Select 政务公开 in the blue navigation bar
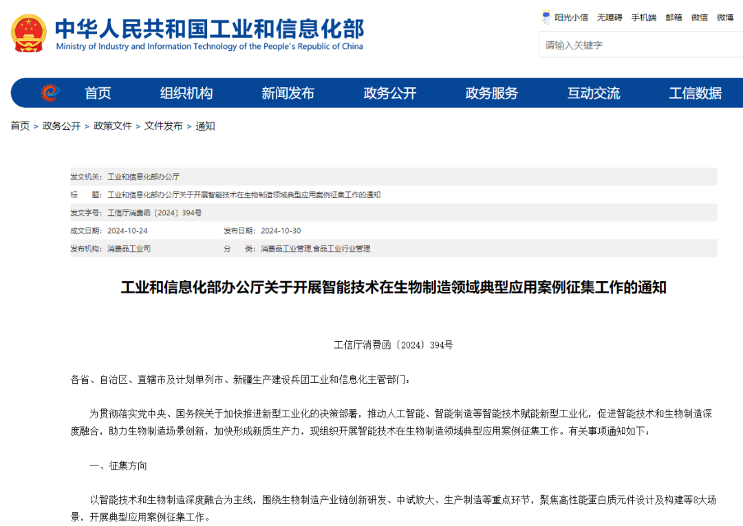This screenshot has width=743, height=526. pos(390,94)
